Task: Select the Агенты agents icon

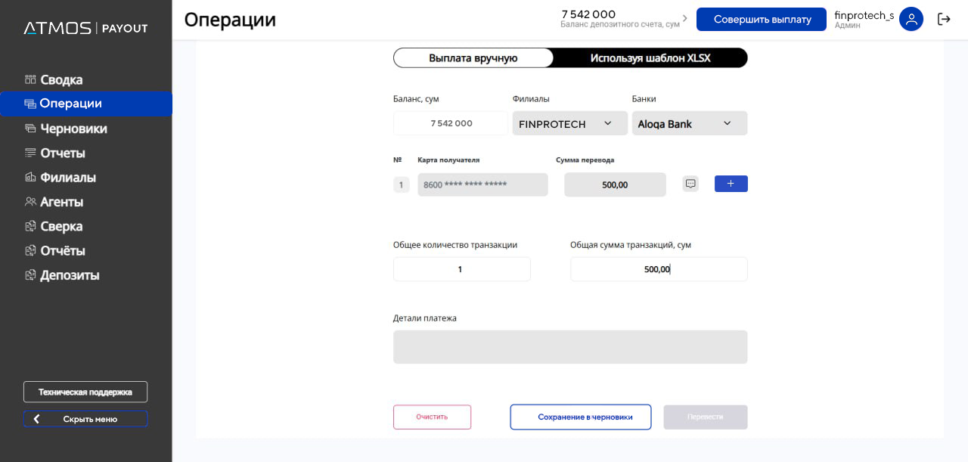Action: [x=30, y=201]
